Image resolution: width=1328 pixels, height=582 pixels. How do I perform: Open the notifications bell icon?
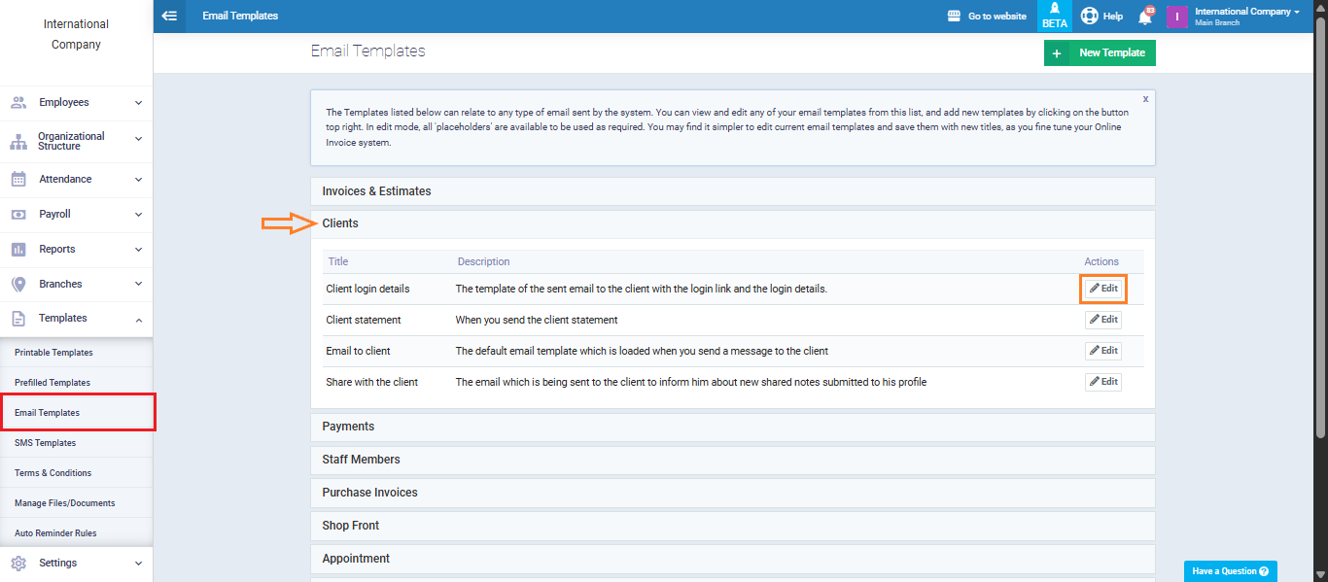tap(1145, 17)
